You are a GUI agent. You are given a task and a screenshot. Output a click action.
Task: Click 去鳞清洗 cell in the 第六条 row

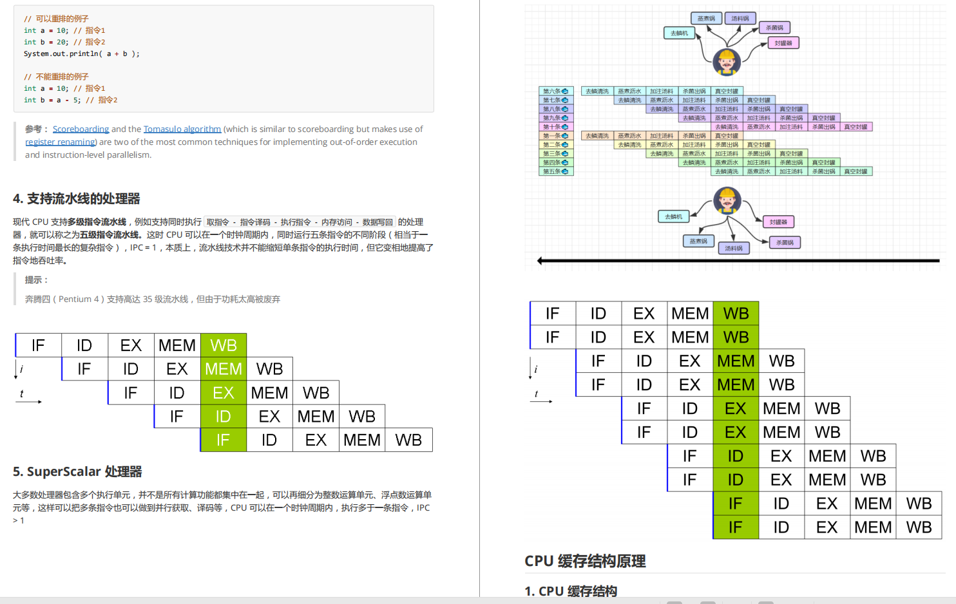tap(597, 91)
